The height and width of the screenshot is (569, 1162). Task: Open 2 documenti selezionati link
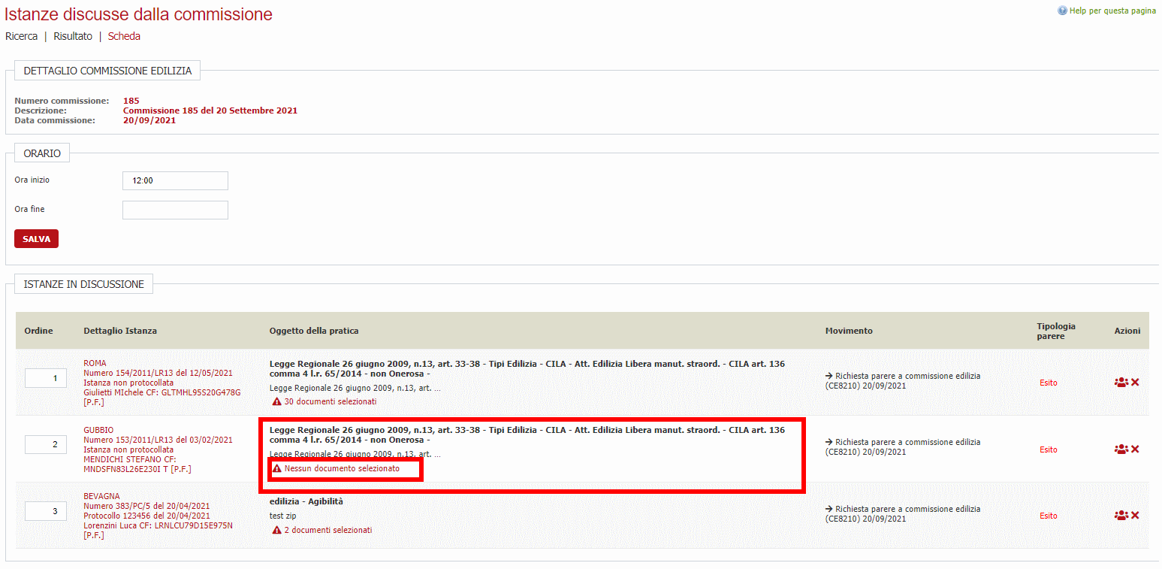click(327, 530)
